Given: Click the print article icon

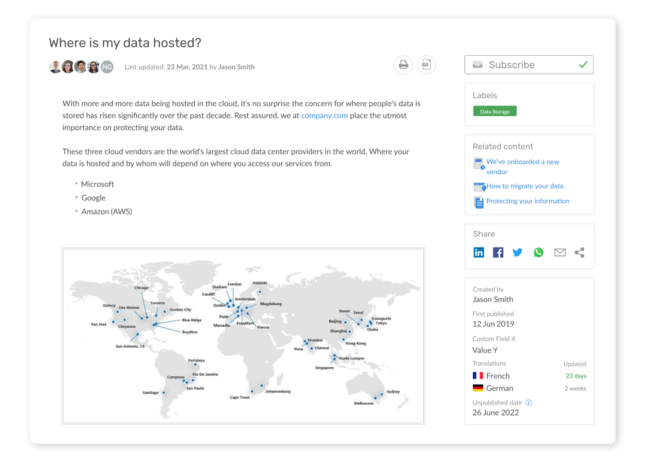Looking at the screenshot, I should 403,65.
